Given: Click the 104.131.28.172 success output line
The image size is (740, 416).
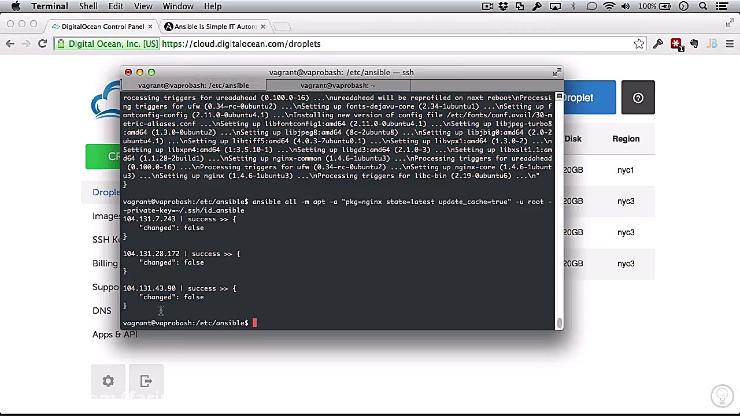Looking at the screenshot, I should pos(181,254).
